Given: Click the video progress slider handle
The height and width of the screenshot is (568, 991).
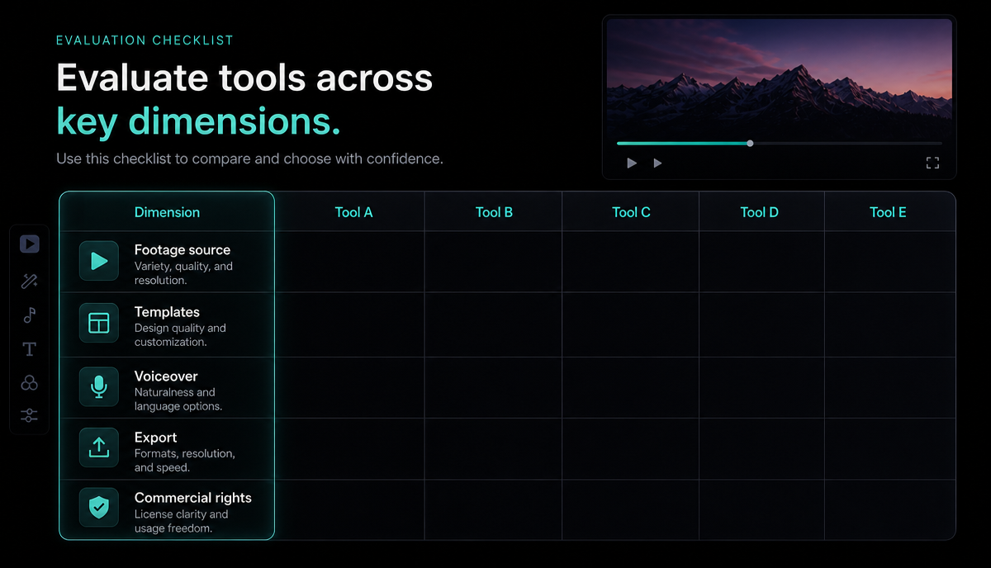Looking at the screenshot, I should click(x=750, y=144).
